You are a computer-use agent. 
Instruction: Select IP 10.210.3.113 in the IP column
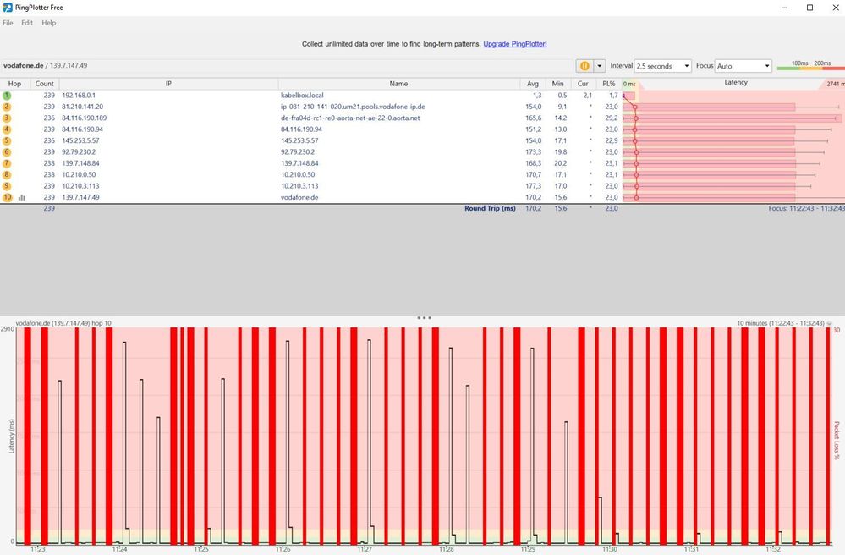(x=80, y=186)
